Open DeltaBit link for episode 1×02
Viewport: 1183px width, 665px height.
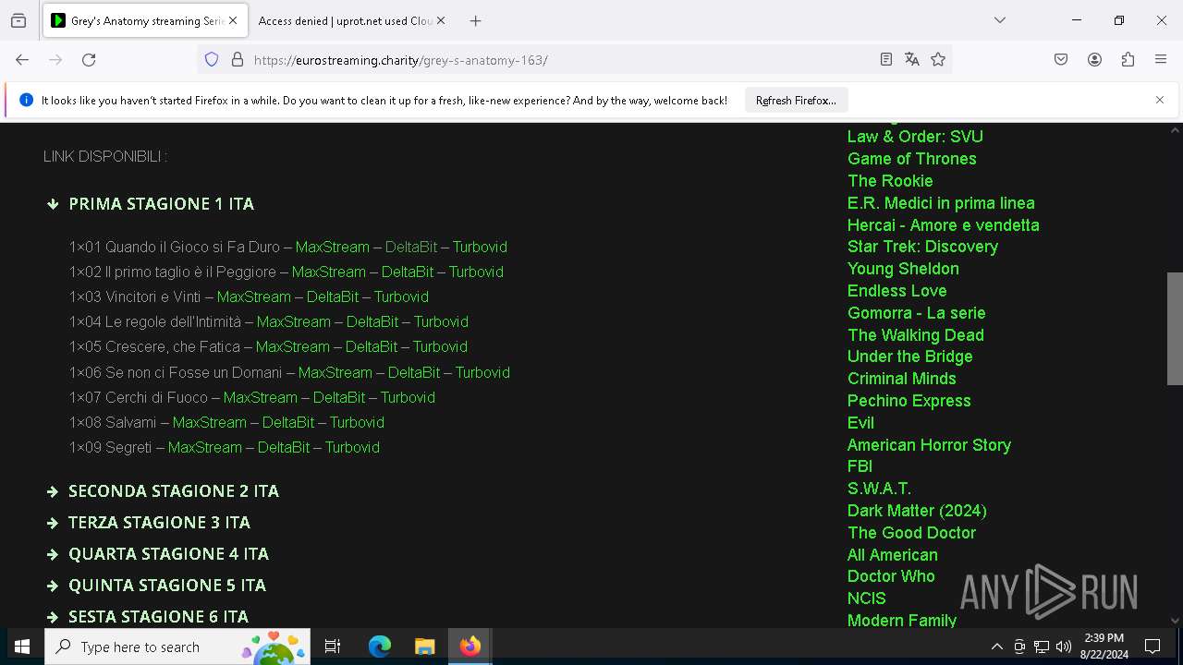tap(407, 272)
